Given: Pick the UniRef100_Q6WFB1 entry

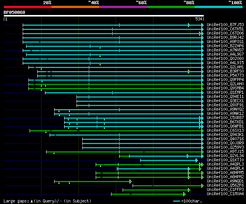Looking at the screenshot, I should click(225, 126).
